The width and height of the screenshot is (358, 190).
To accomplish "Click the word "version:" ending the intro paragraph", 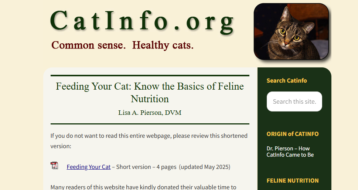I will pos(61,146).
